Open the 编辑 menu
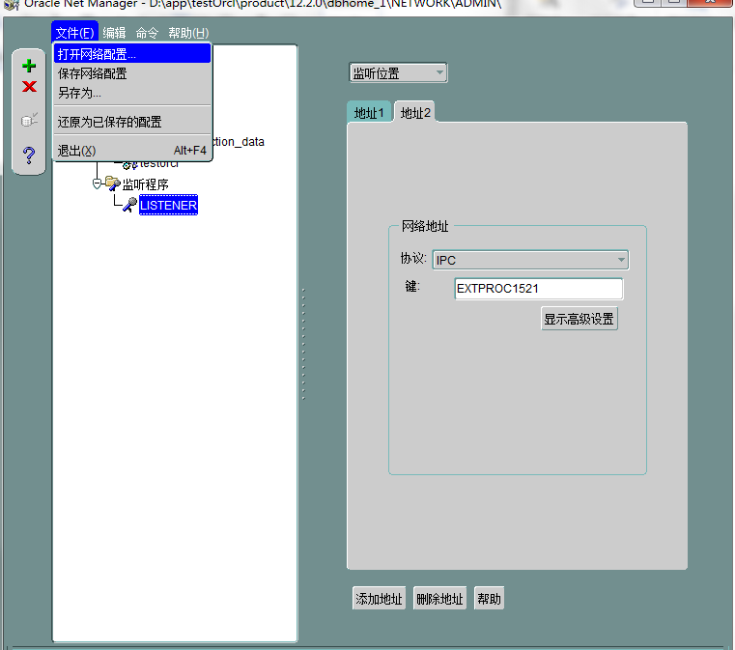The height and width of the screenshot is (650, 735). (114, 33)
